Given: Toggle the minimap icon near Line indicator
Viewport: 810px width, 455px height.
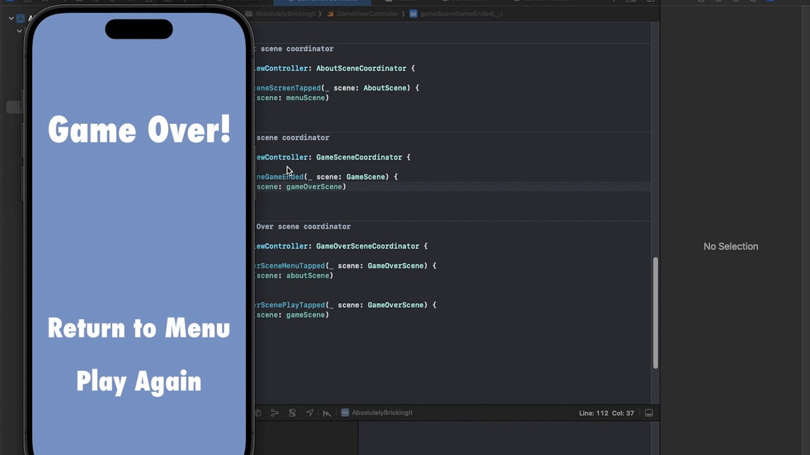Looking at the screenshot, I should pyautogui.click(x=649, y=412).
